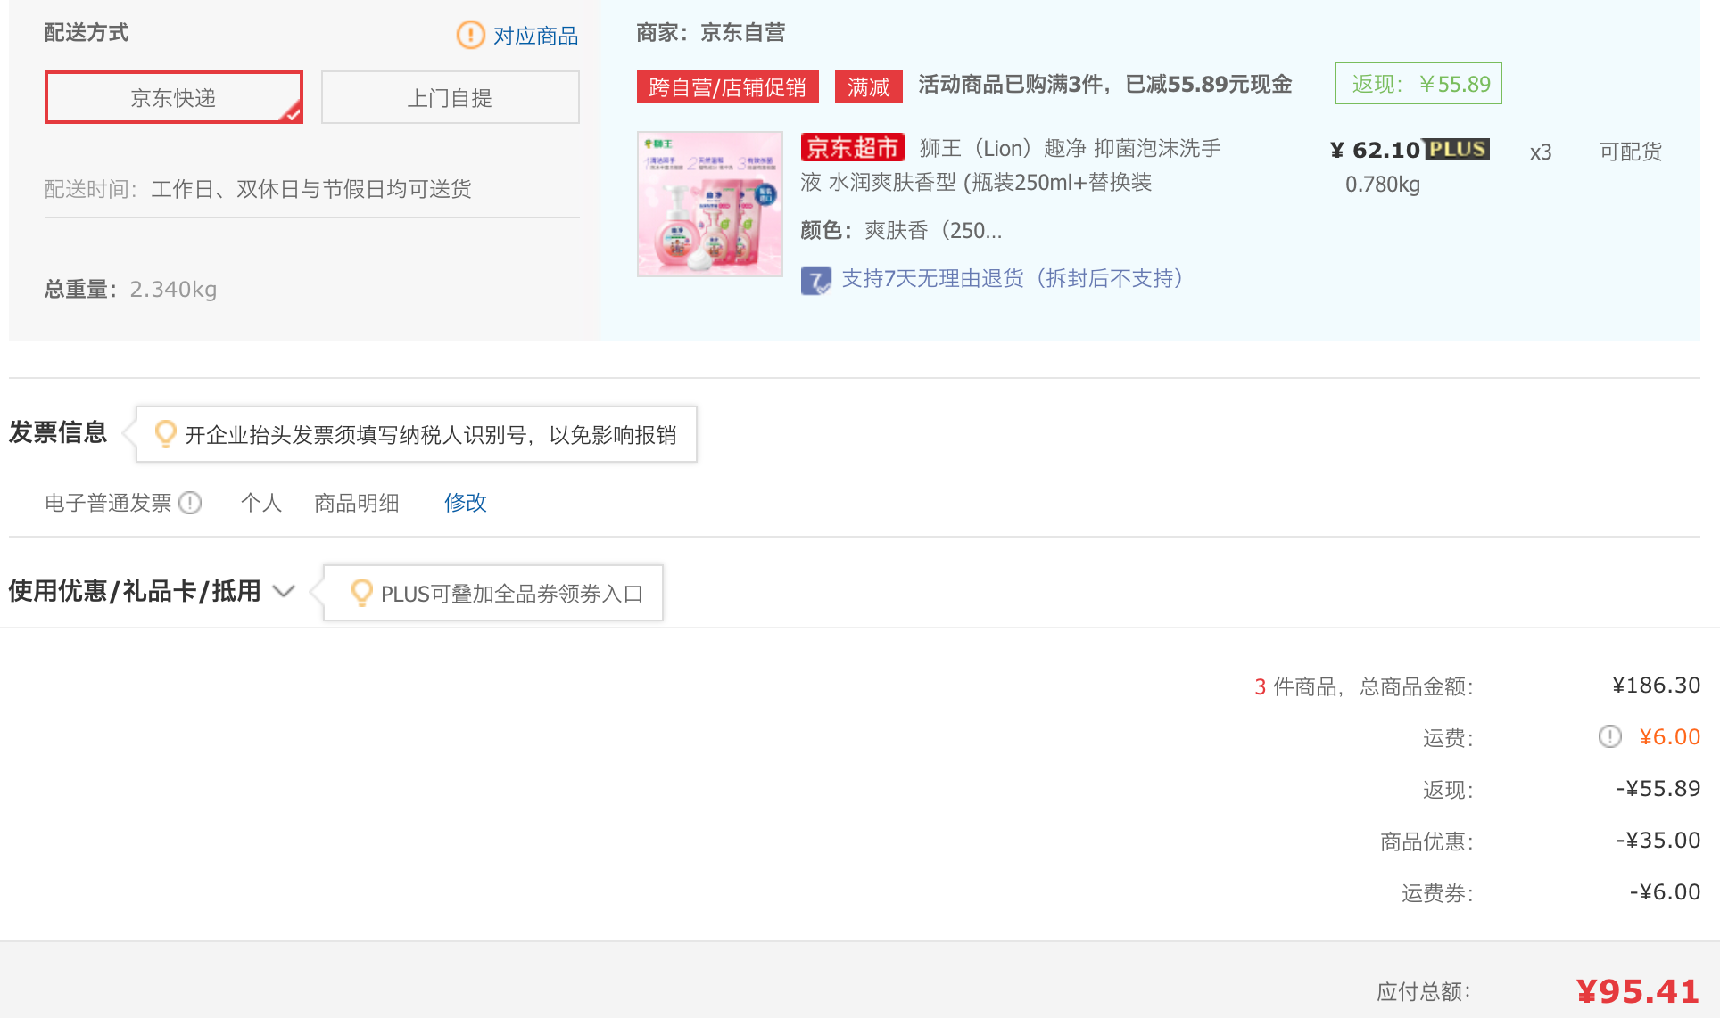Expand the 使用优惠/礼品卡/抵用 section chevron
The width and height of the screenshot is (1720, 1018).
(284, 591)
